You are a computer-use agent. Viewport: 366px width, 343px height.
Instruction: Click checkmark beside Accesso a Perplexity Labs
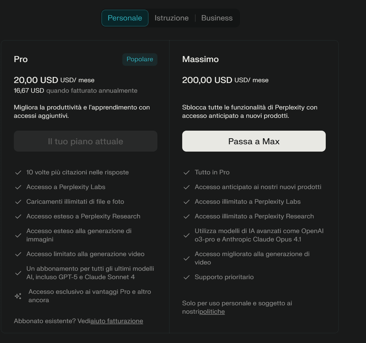pos(18,187)
